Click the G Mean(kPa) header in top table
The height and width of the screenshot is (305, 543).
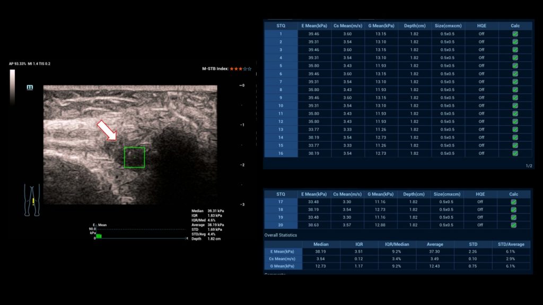pyautogui.click(x=381, y=25)
